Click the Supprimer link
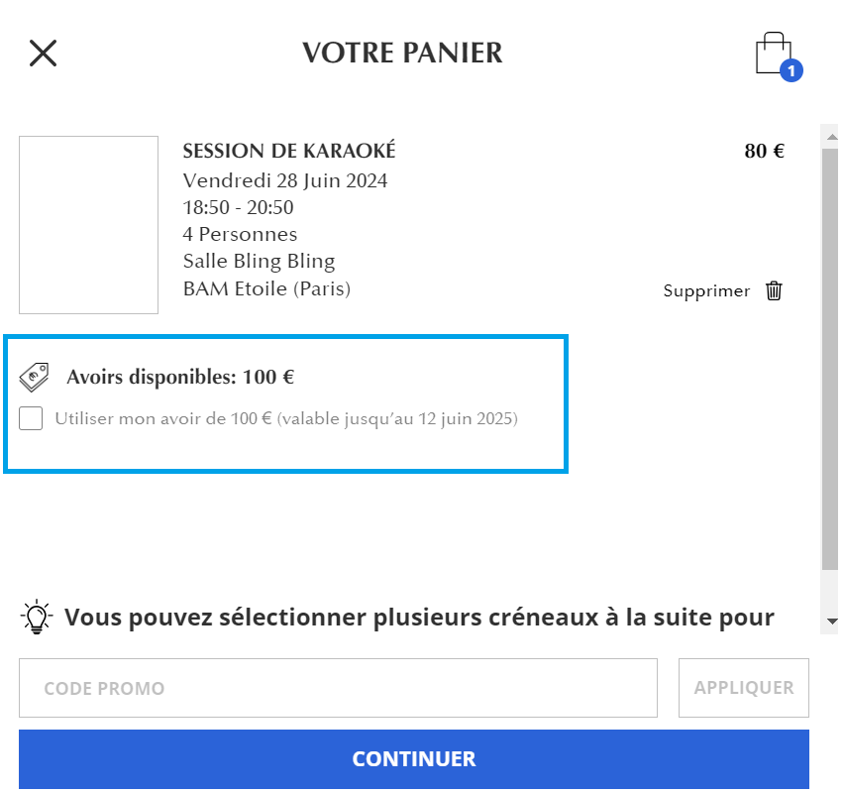Image resolution: width=843 pixels, height=793 pixels. [706, 291]
